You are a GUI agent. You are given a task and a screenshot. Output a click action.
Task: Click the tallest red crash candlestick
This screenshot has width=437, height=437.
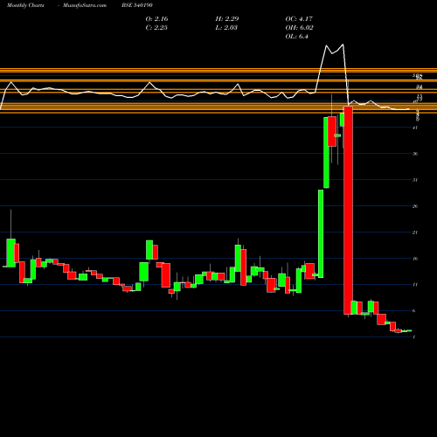coord(348,211)
